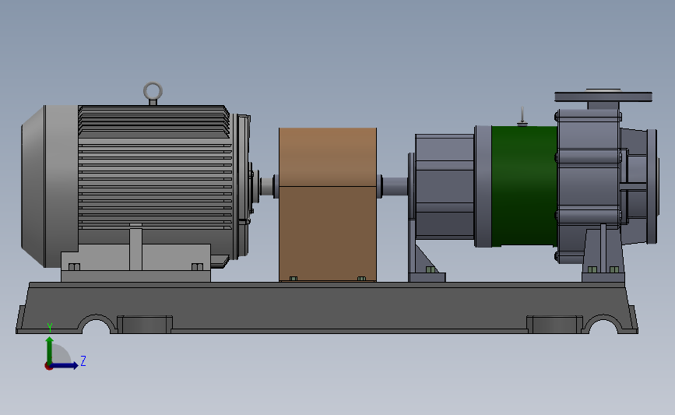Click the motor mounting foot block

point(135,263)
